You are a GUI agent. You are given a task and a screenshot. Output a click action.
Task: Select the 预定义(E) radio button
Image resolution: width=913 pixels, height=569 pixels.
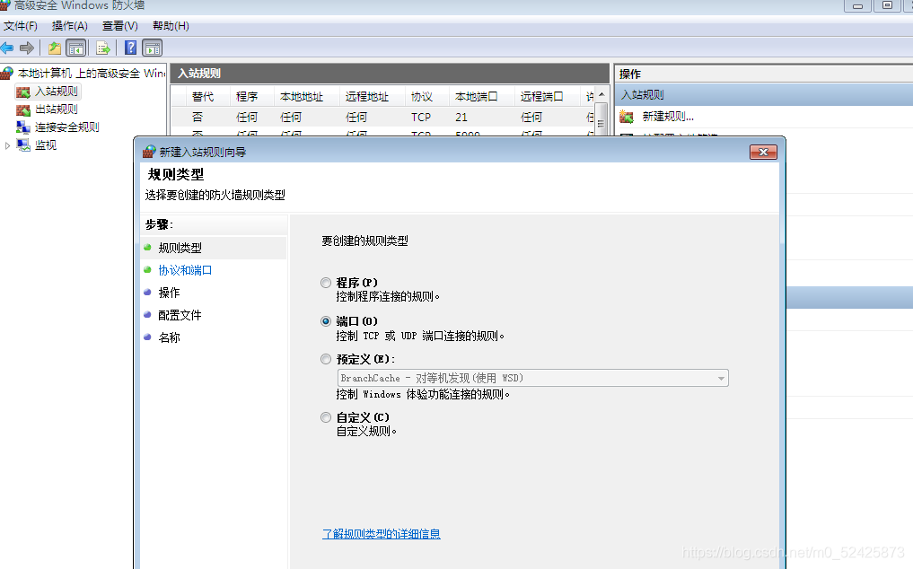(x=326, y=359)
